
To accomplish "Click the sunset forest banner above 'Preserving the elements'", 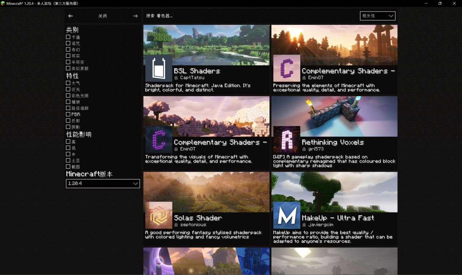I will click(x=334, y=45).
